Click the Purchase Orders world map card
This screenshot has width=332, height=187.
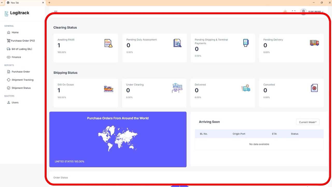118,139
